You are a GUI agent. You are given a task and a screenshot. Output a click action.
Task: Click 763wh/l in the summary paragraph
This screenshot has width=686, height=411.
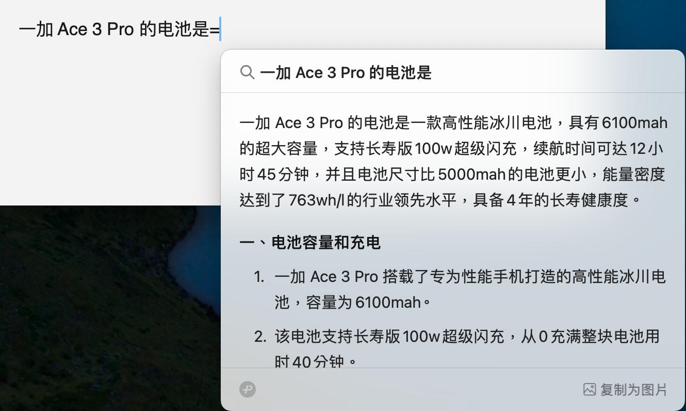316,200
